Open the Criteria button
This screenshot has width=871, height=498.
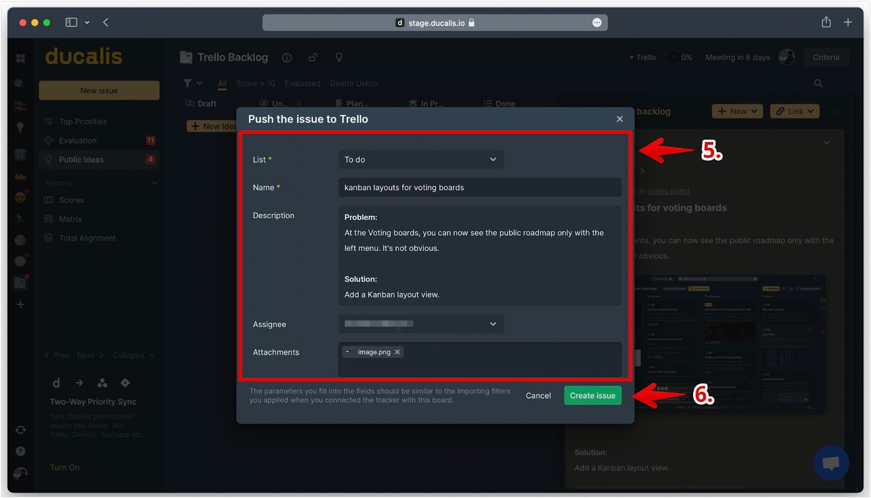tap(826, 57)
